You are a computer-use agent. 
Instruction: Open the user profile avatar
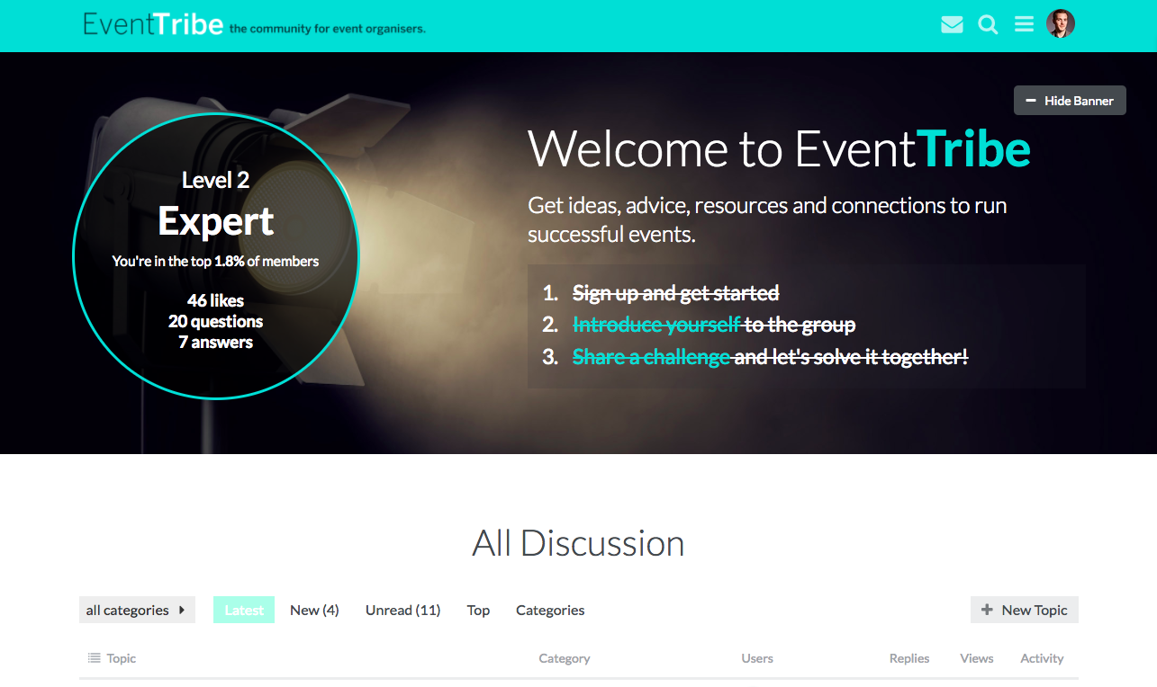point(1061,23)
